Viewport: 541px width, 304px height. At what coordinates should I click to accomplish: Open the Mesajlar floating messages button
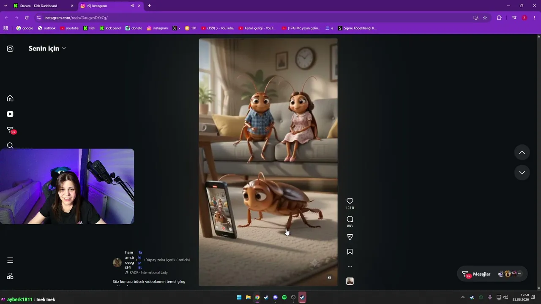point(492,274)
